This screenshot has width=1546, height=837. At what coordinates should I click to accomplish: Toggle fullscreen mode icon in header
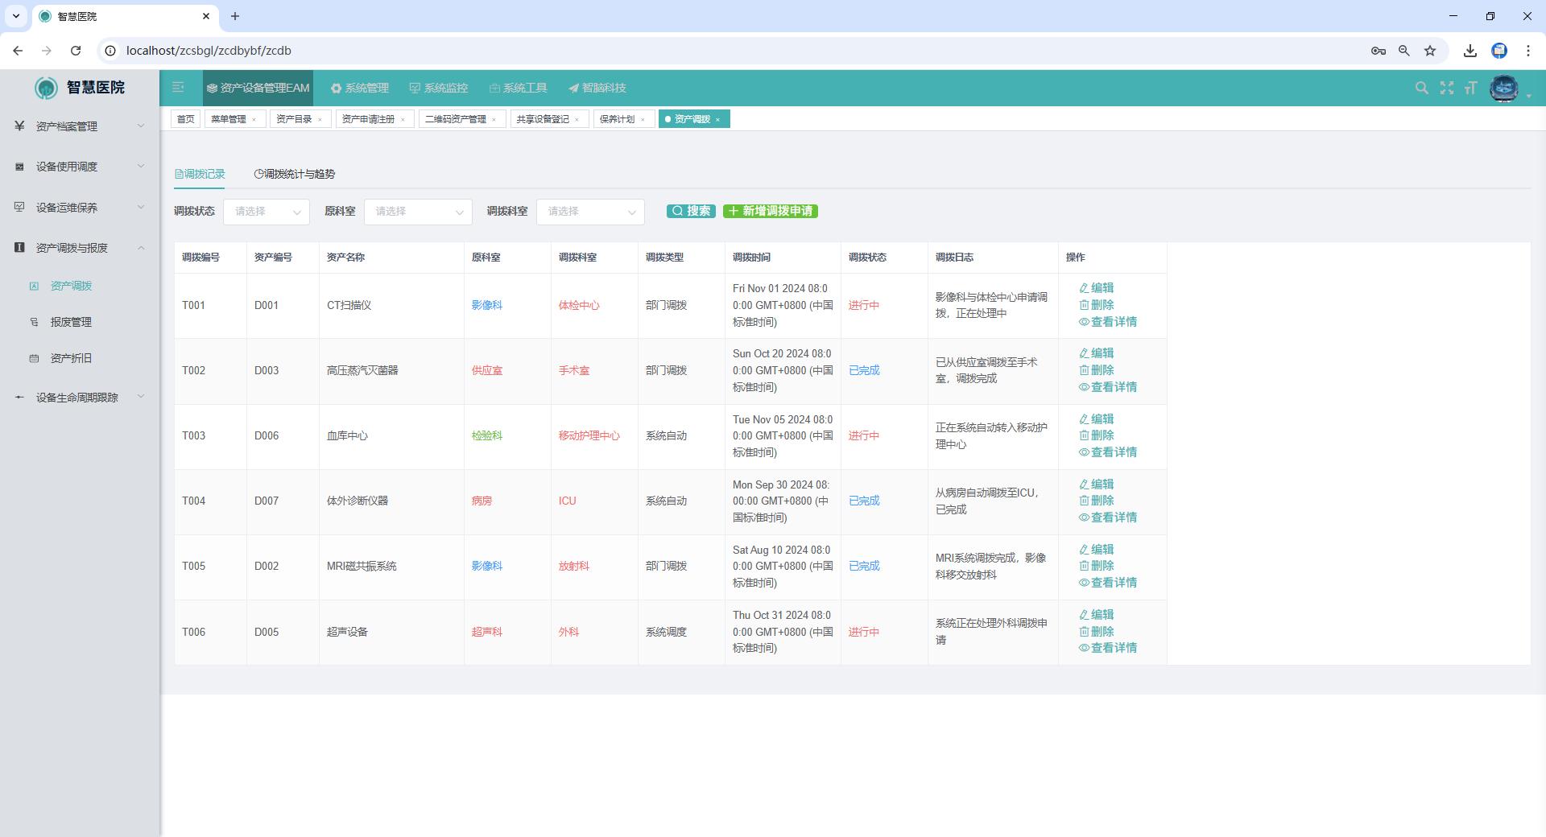point(1446,88)
